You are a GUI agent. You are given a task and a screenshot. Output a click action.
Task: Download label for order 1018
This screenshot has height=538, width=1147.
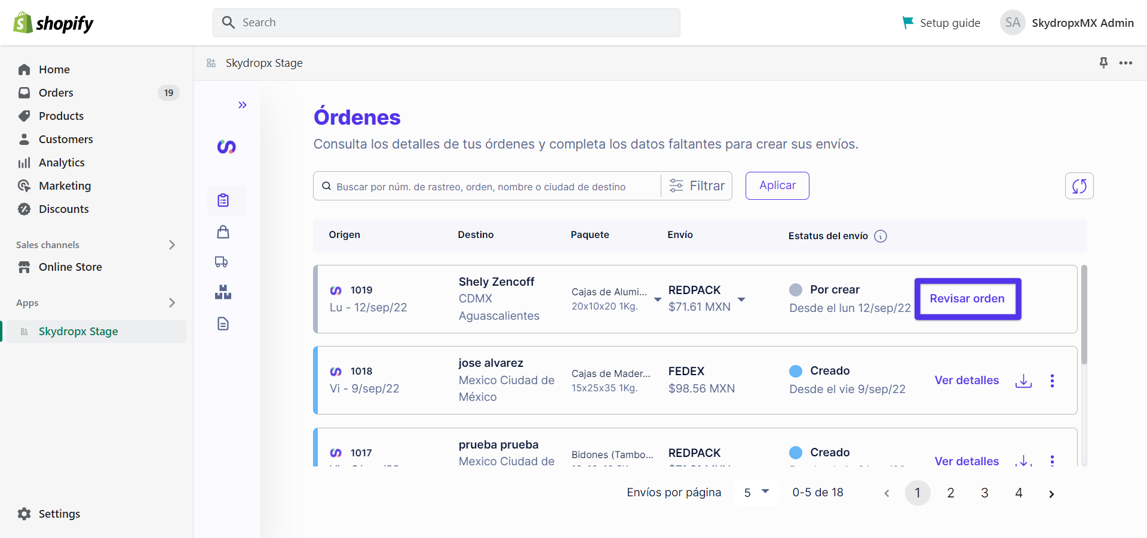(x=1023, y=381)
